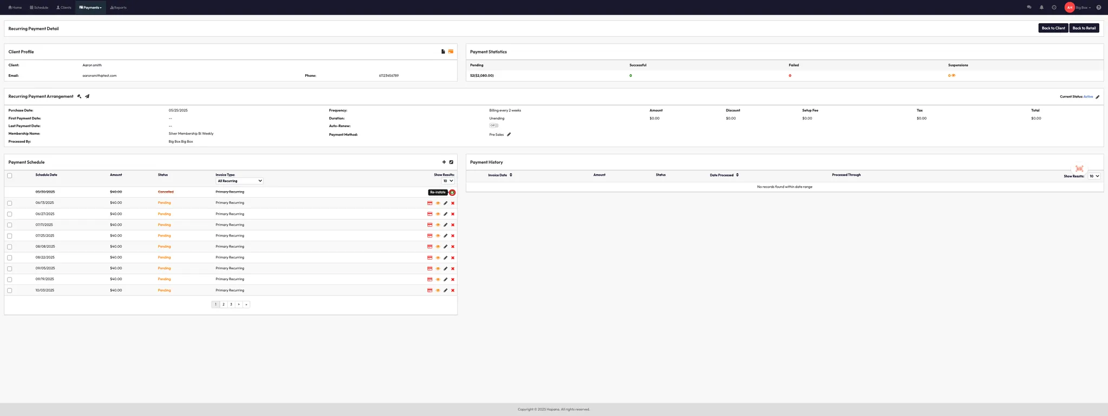Viewport: 1108px width, 416px height.
Task: Delete the 07/11/2025 payment using the red X
Action: point(453,225)
